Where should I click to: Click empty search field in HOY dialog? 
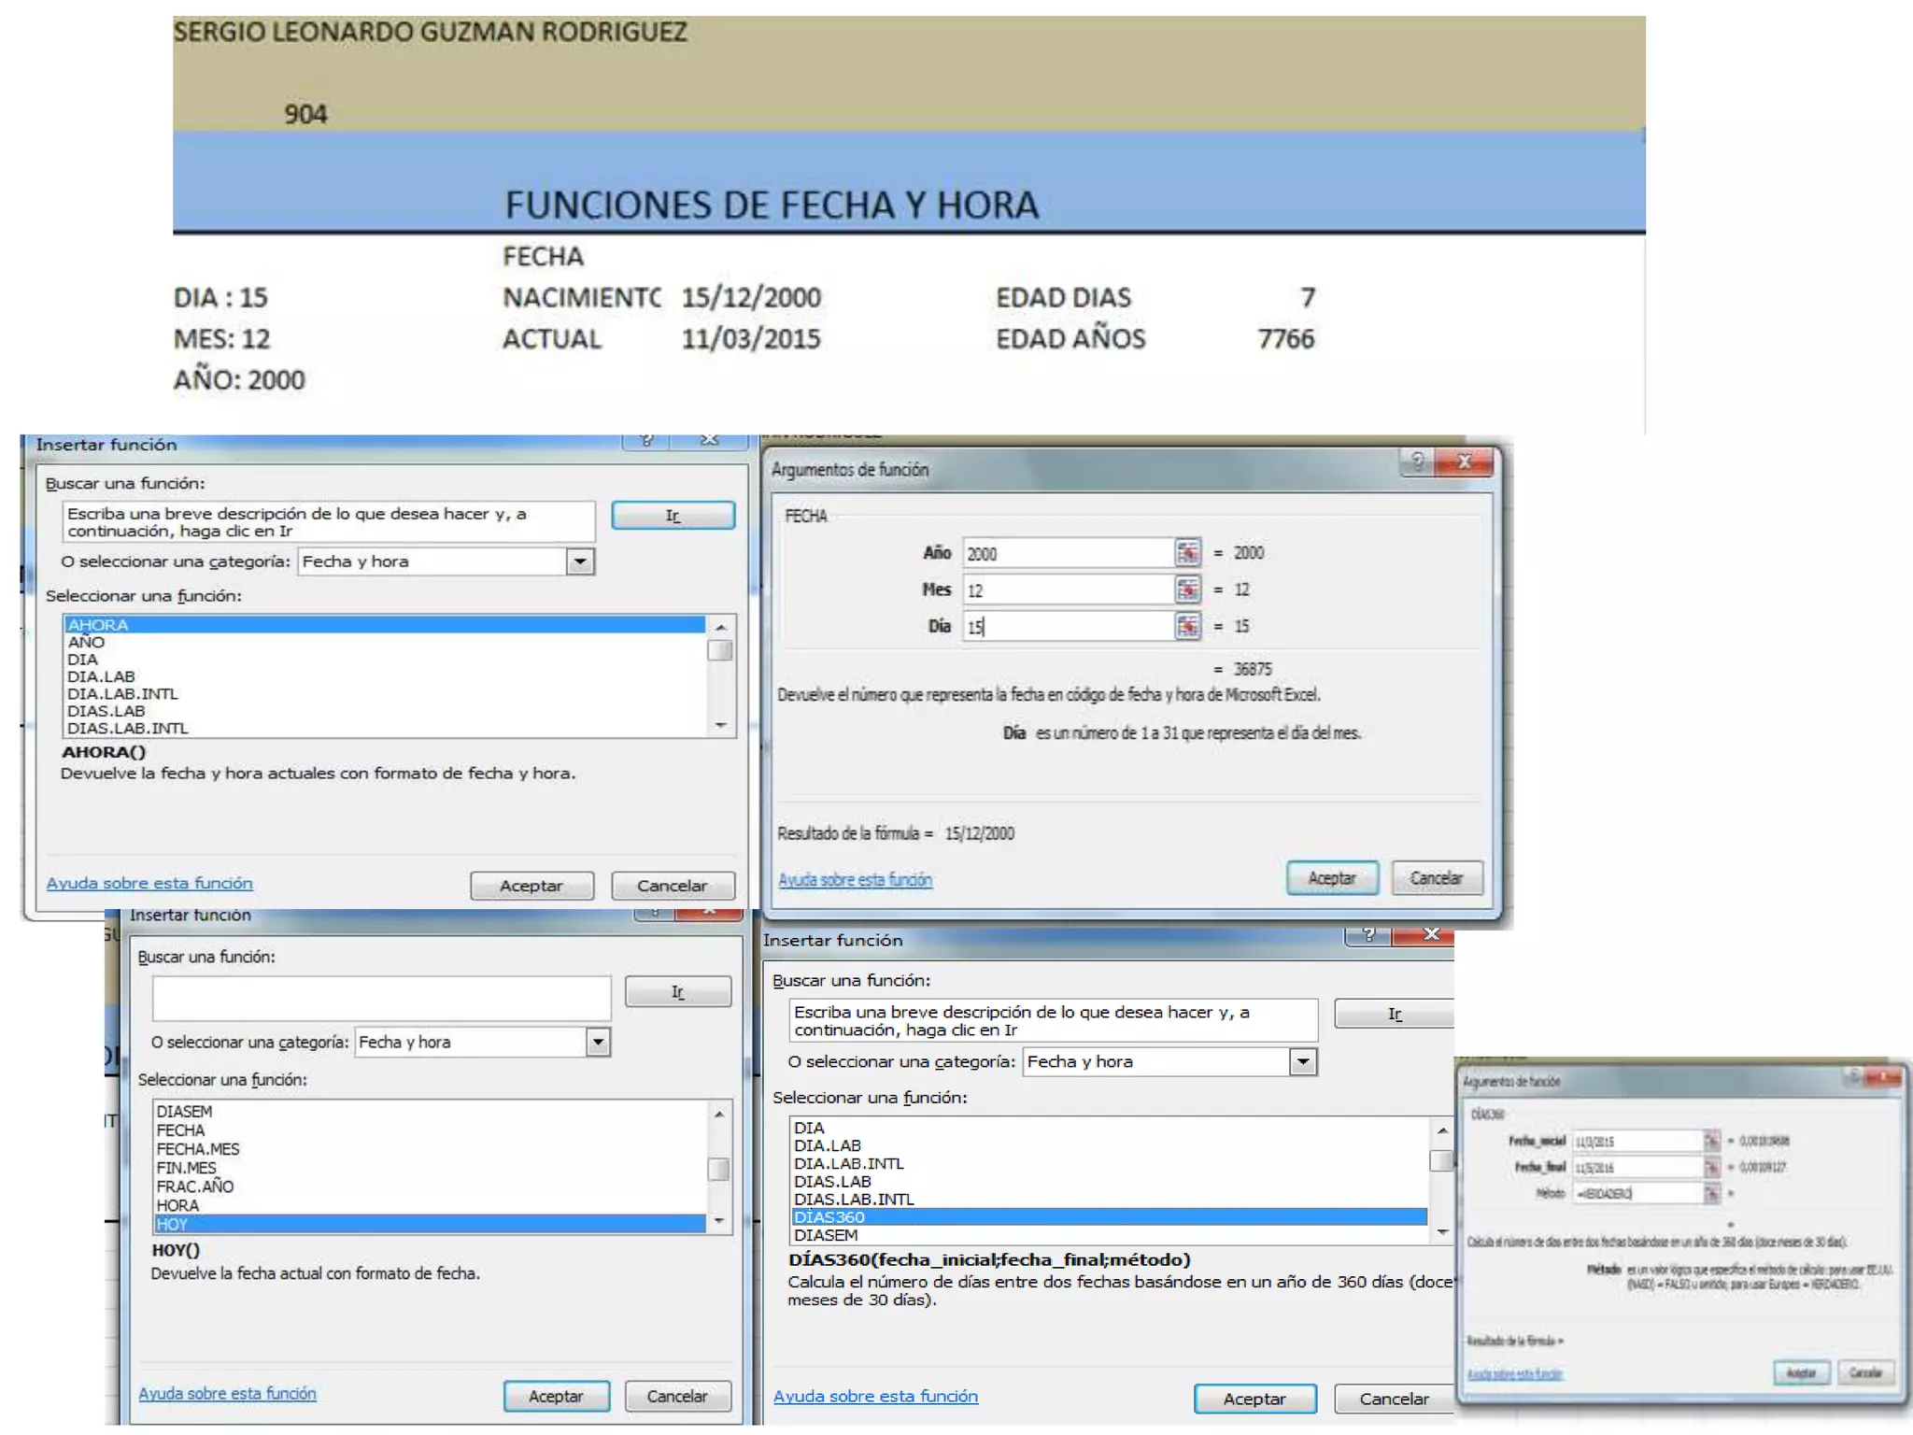pos(381,999)
